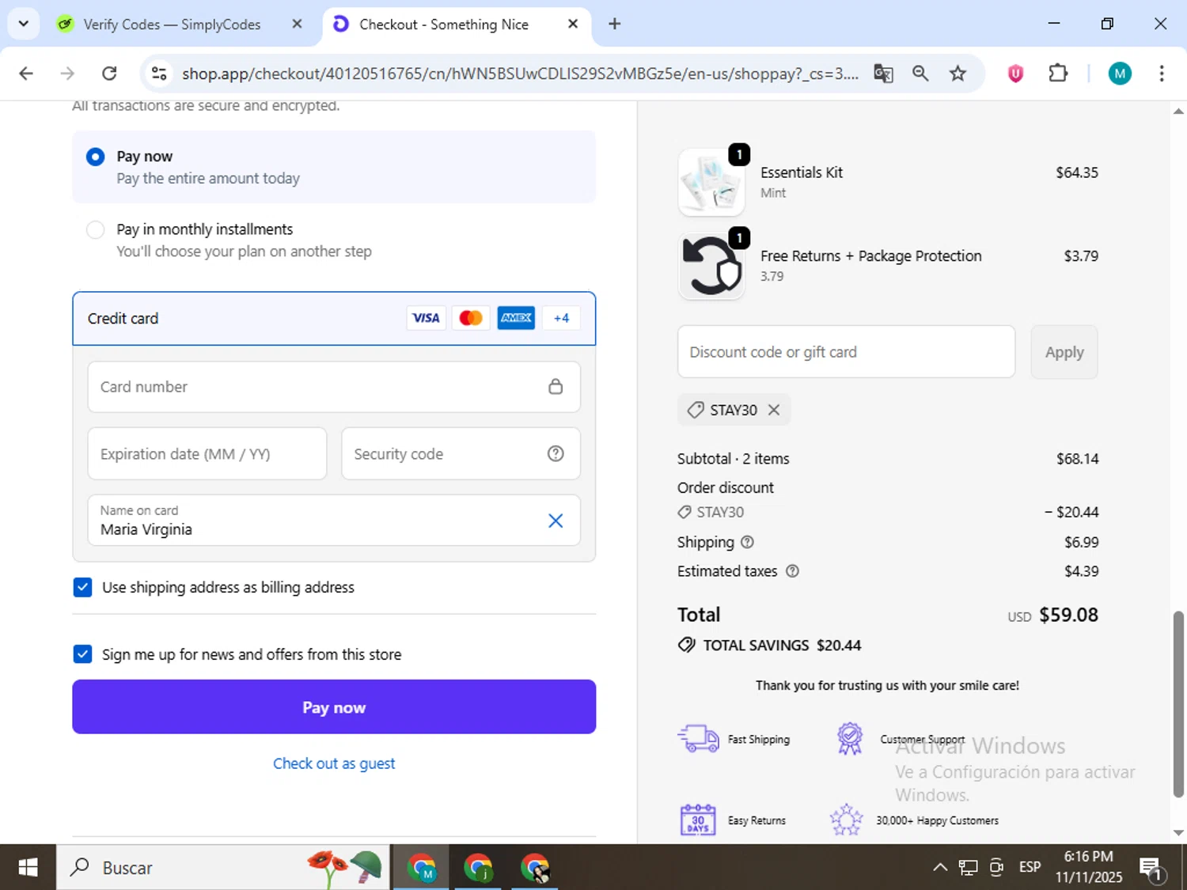Select the Checkout - Something Nice tab
The width and height of the screenshot is (1187, 890).
tap(443, 25)
